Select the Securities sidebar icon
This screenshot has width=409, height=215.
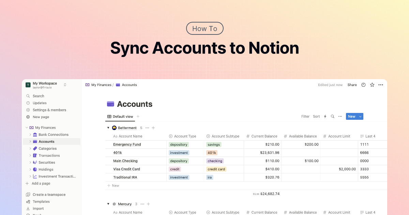tap(34, 162)
